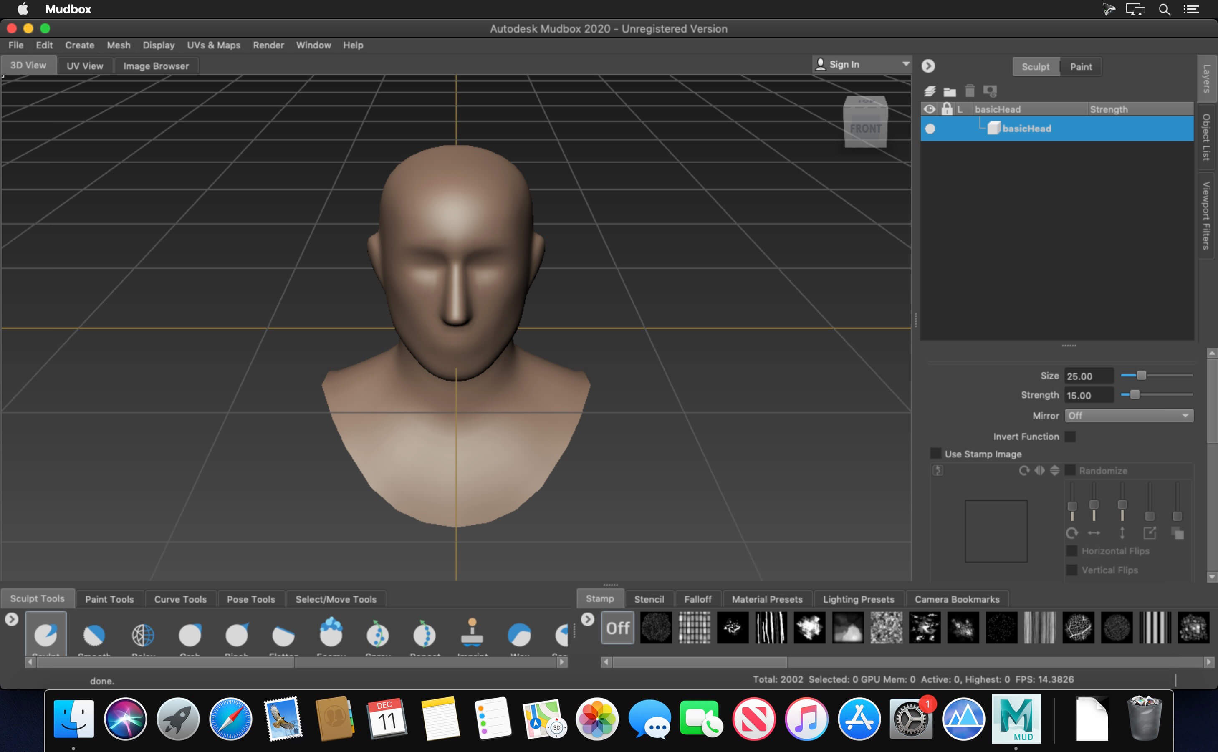Select the Flatten sculpt tool
Screen dimensions: 1218x752
click(x=283, y=634)
